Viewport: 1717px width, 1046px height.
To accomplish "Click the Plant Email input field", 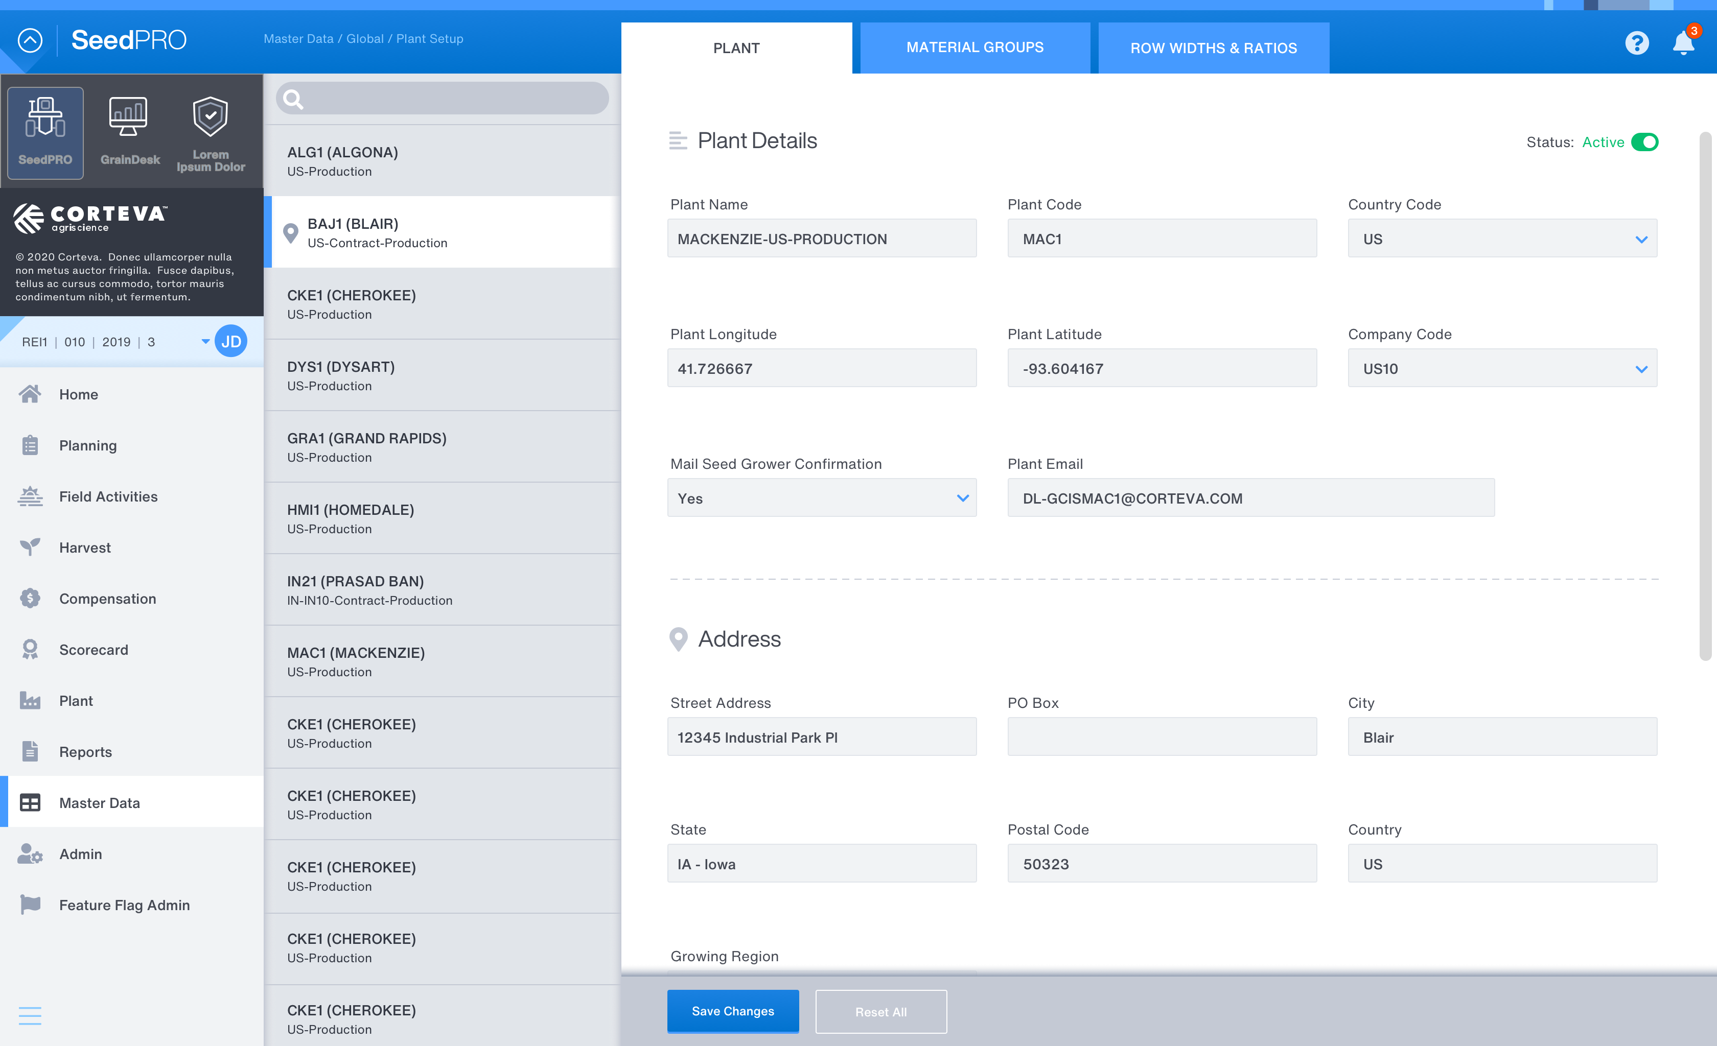I will point(1250,498).
